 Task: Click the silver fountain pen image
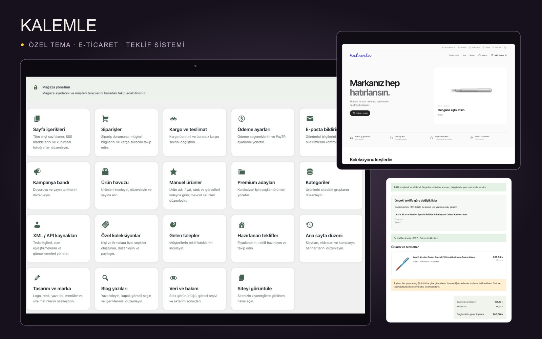[x=471, y=91]
